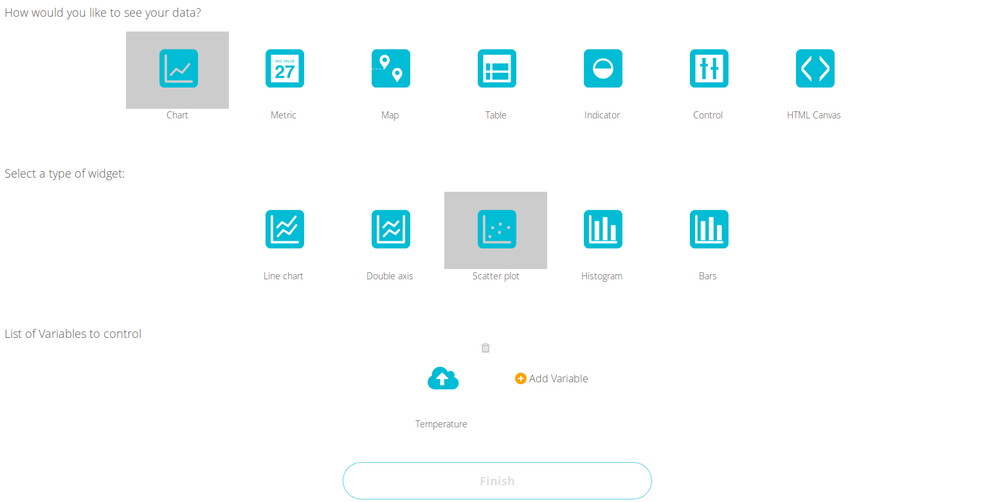Pick the Bars chart widget type
The height and width of the screenshot is (502, 996).
pos(708,229)
